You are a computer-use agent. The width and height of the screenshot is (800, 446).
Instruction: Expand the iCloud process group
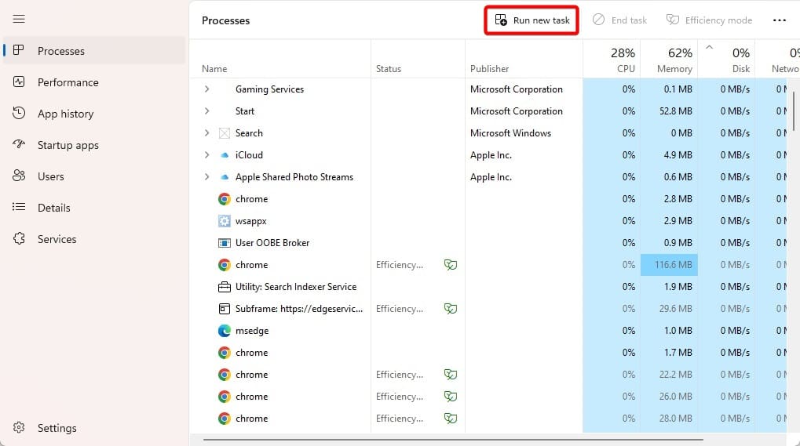point(207,155)
